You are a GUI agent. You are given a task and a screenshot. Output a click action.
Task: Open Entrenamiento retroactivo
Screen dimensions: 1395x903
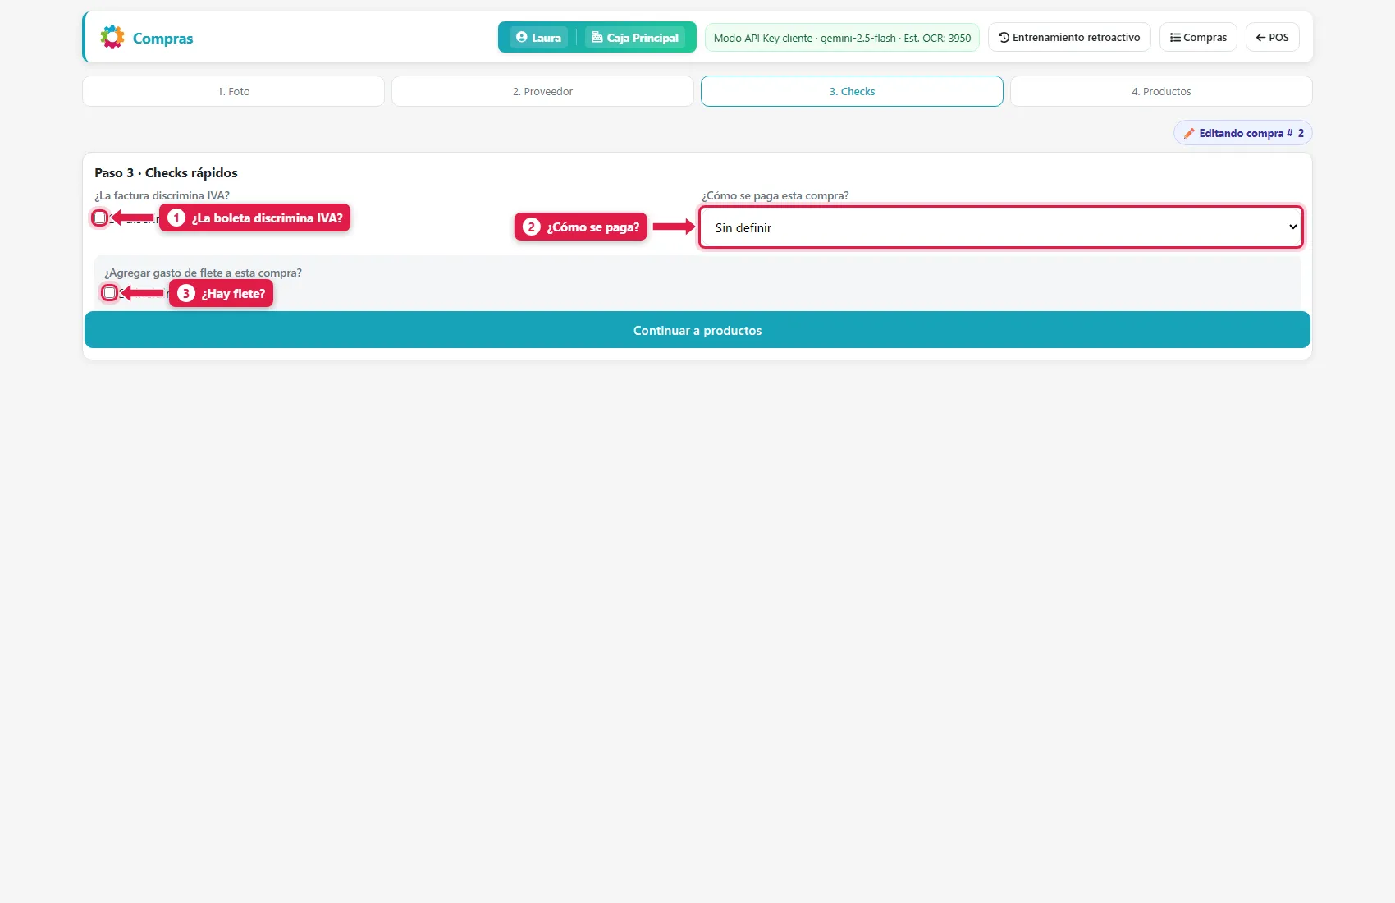pos(1069,37)
